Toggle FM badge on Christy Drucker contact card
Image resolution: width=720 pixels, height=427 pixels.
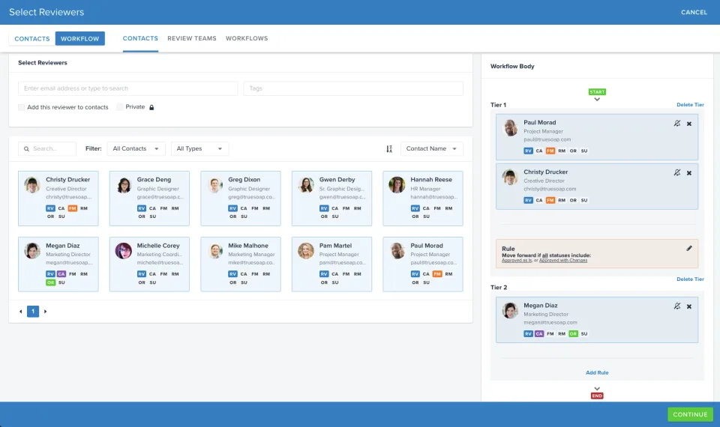tap(73, 208)
